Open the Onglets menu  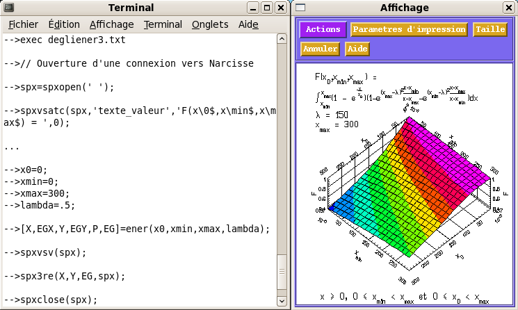[x=210, y=24]
